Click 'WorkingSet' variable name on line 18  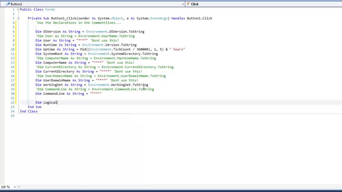tap(53, 85)
